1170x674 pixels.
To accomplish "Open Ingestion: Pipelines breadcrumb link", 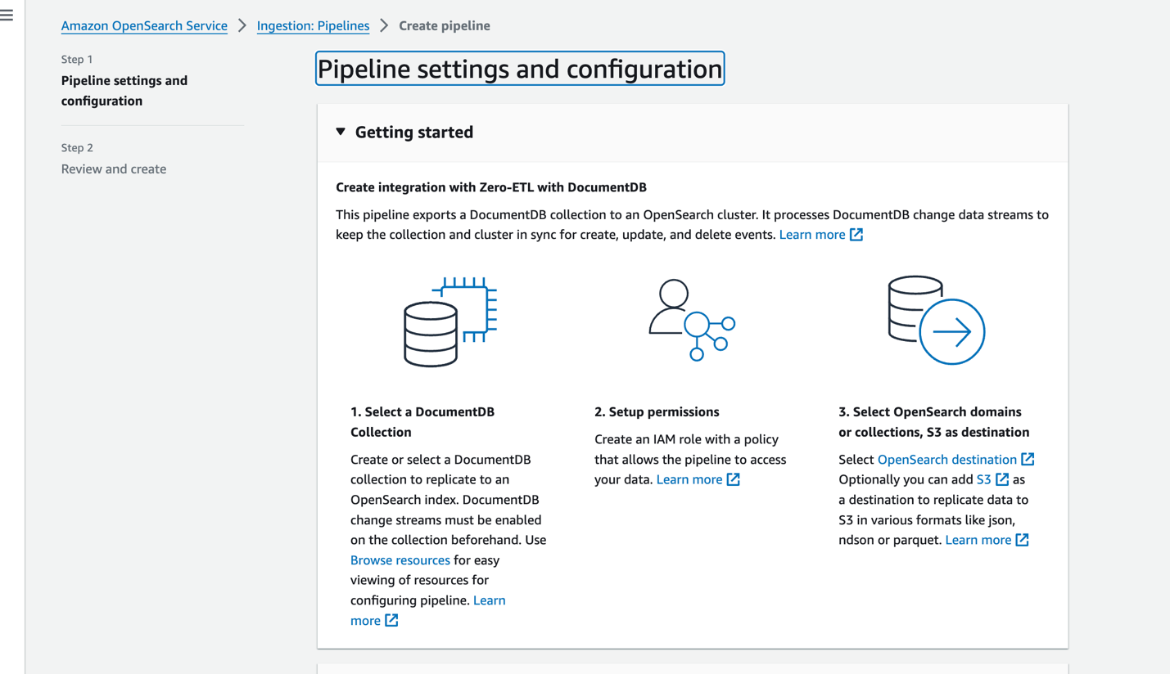I will point(313,25).
